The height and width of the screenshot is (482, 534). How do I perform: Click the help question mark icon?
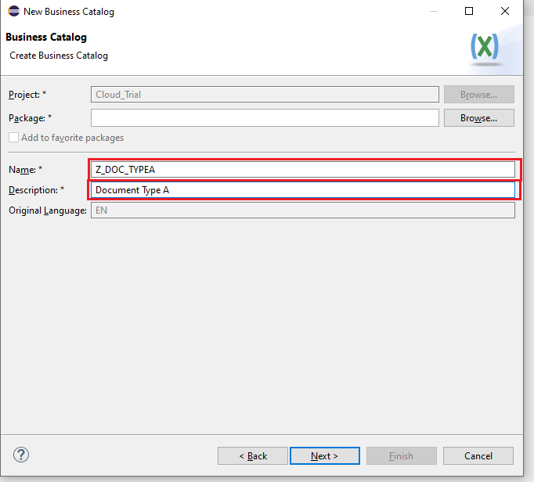point(21,455)
